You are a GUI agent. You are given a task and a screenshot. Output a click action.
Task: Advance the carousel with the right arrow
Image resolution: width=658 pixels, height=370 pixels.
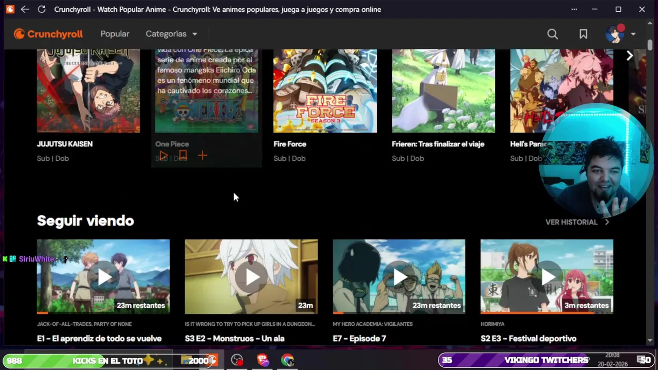(x=630, y=55)
